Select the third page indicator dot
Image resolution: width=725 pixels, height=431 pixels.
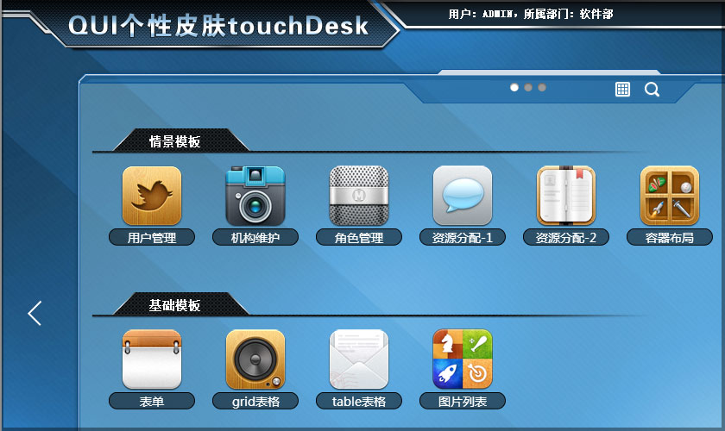coord(542,87)
